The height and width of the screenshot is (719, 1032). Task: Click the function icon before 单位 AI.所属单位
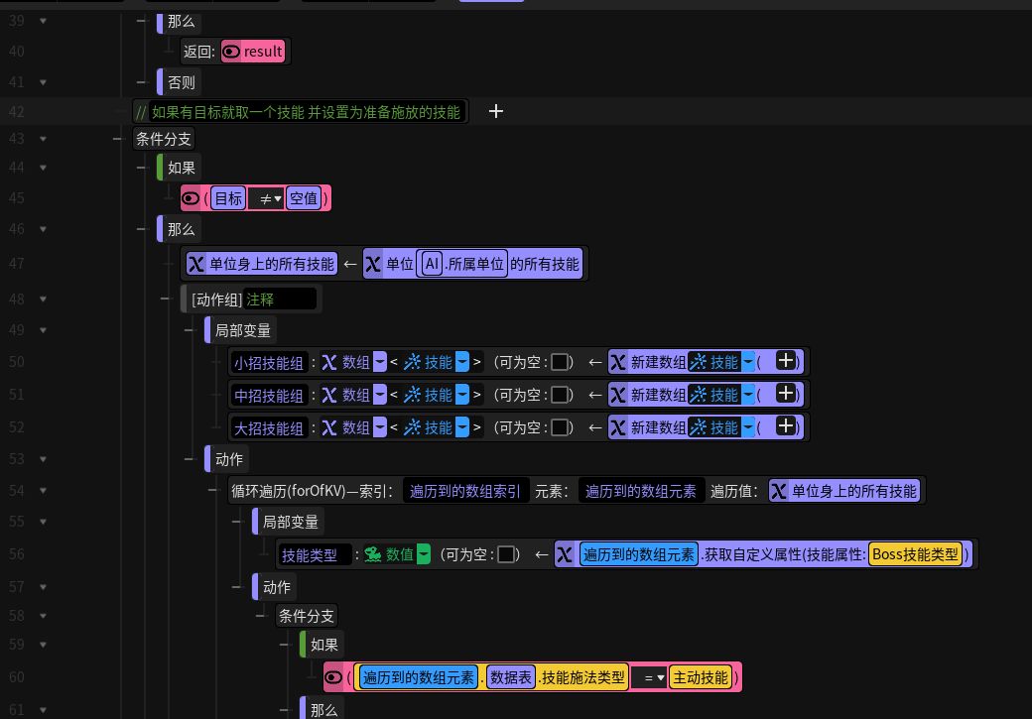(373, 264)
